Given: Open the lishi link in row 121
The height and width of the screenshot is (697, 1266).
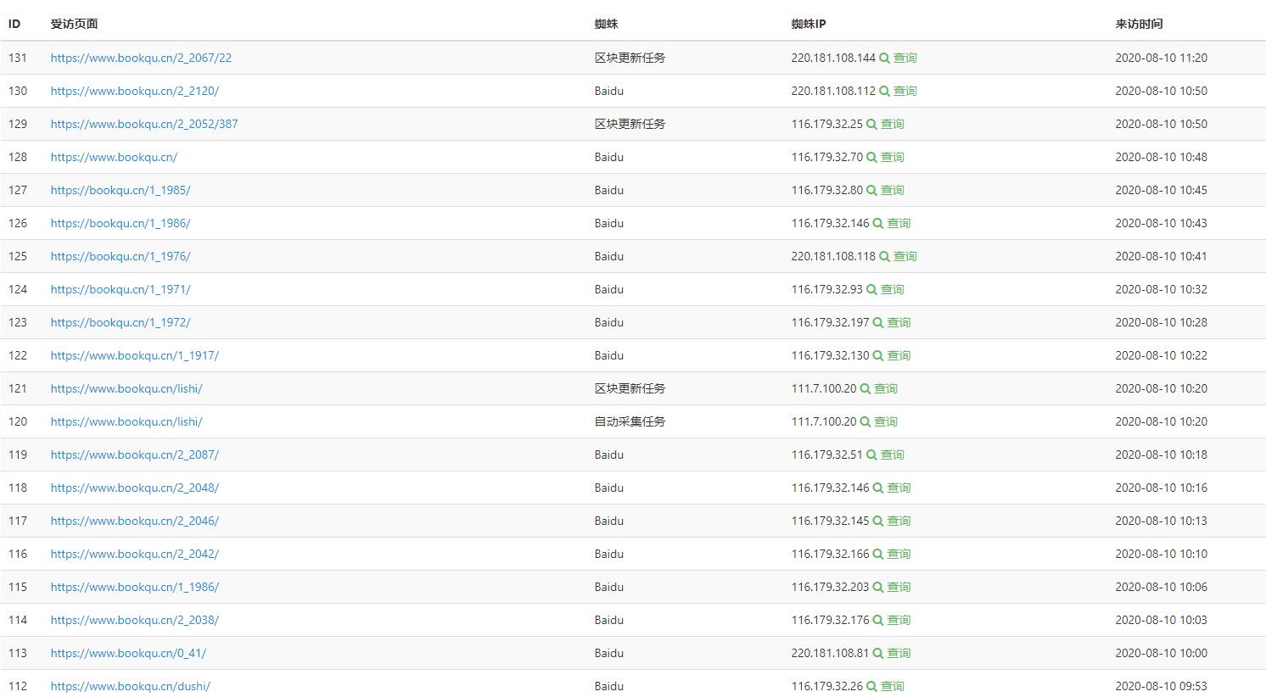Looking at the screenshot, I should pos(126,388).
